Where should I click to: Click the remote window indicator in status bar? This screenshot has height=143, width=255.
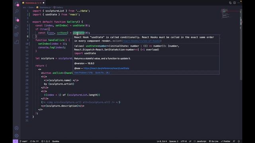tap(16, 141)
